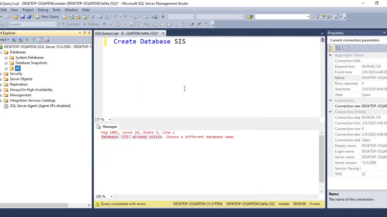Toggle Alphabetical sort in Properties
Image resolution: width=387 pixels, height=217 pixels.
click(x=338, y=48)
